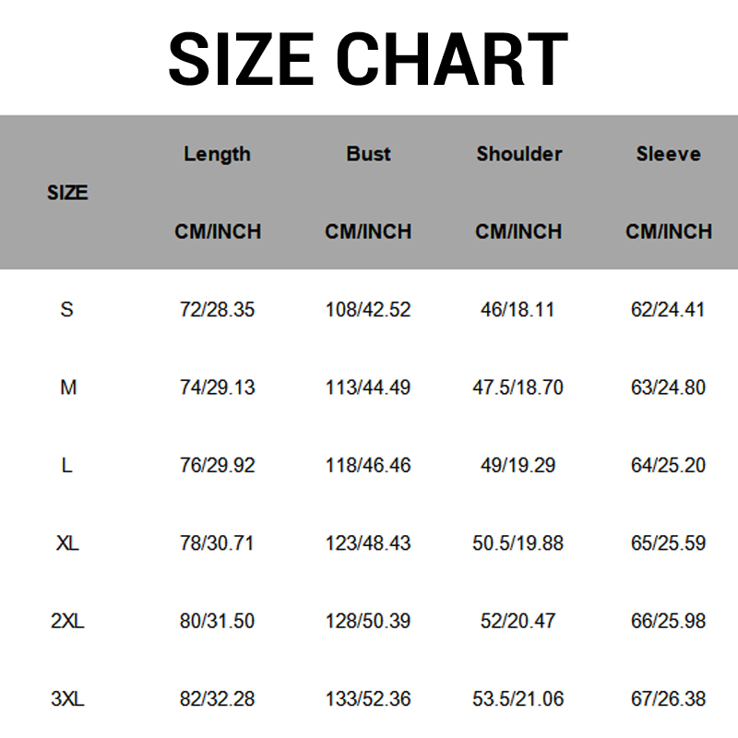The height and width of the screenshot is (738, 738).
Task: Click the size S row label
Action: [66, 310]
